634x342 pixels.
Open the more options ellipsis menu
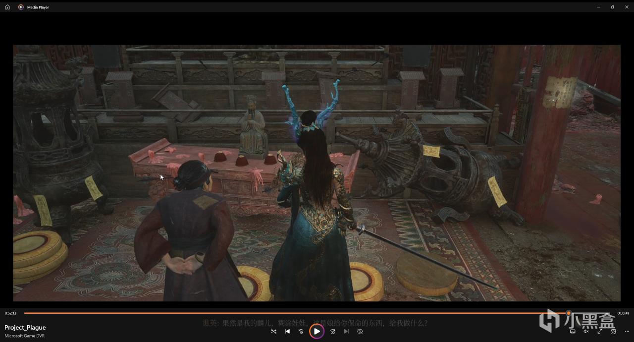pyautogui.click(x=627, y=331)
